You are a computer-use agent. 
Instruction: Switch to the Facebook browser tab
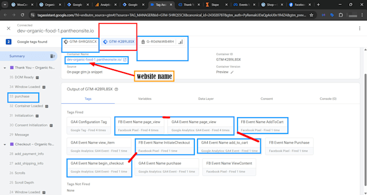[x=300, y=5]
